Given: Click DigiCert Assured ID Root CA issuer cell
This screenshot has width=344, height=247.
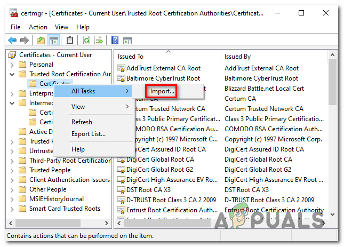Looking at the screenshot, I should coord(264,149).
